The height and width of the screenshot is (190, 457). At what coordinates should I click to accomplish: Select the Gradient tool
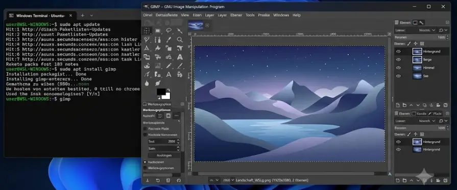[x=158, y=66]
